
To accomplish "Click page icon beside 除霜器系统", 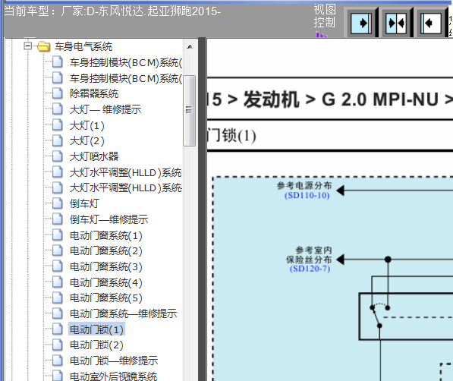I will tap(57, 93).
